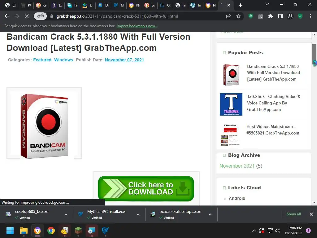Share this page using share icon
The image size is (317, 238).
(x=228, y=16)
